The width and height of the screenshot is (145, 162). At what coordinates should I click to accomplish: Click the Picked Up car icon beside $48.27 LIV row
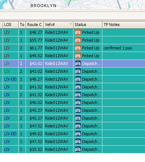coord(78,32)
